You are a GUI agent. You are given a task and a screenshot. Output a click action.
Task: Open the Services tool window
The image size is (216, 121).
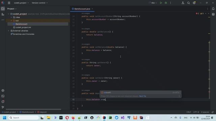point(3,90)
